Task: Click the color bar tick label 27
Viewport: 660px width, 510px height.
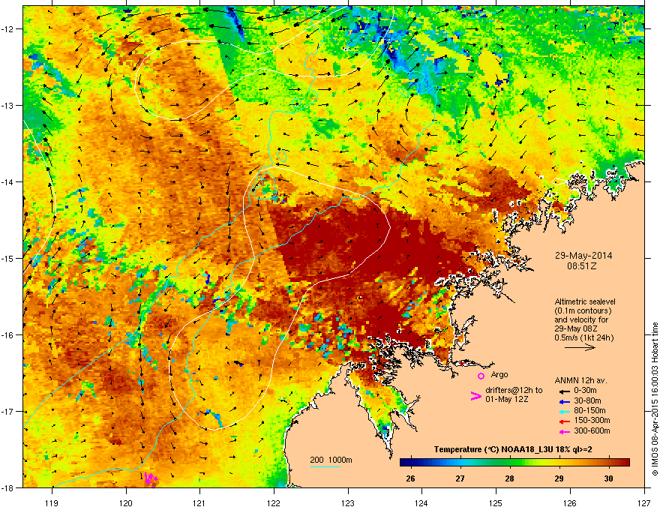Action: pos(460,478)
